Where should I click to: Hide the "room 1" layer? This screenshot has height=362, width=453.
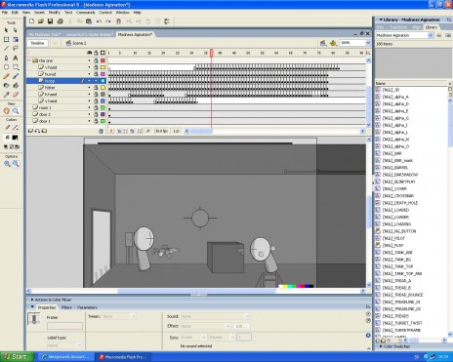89,107
